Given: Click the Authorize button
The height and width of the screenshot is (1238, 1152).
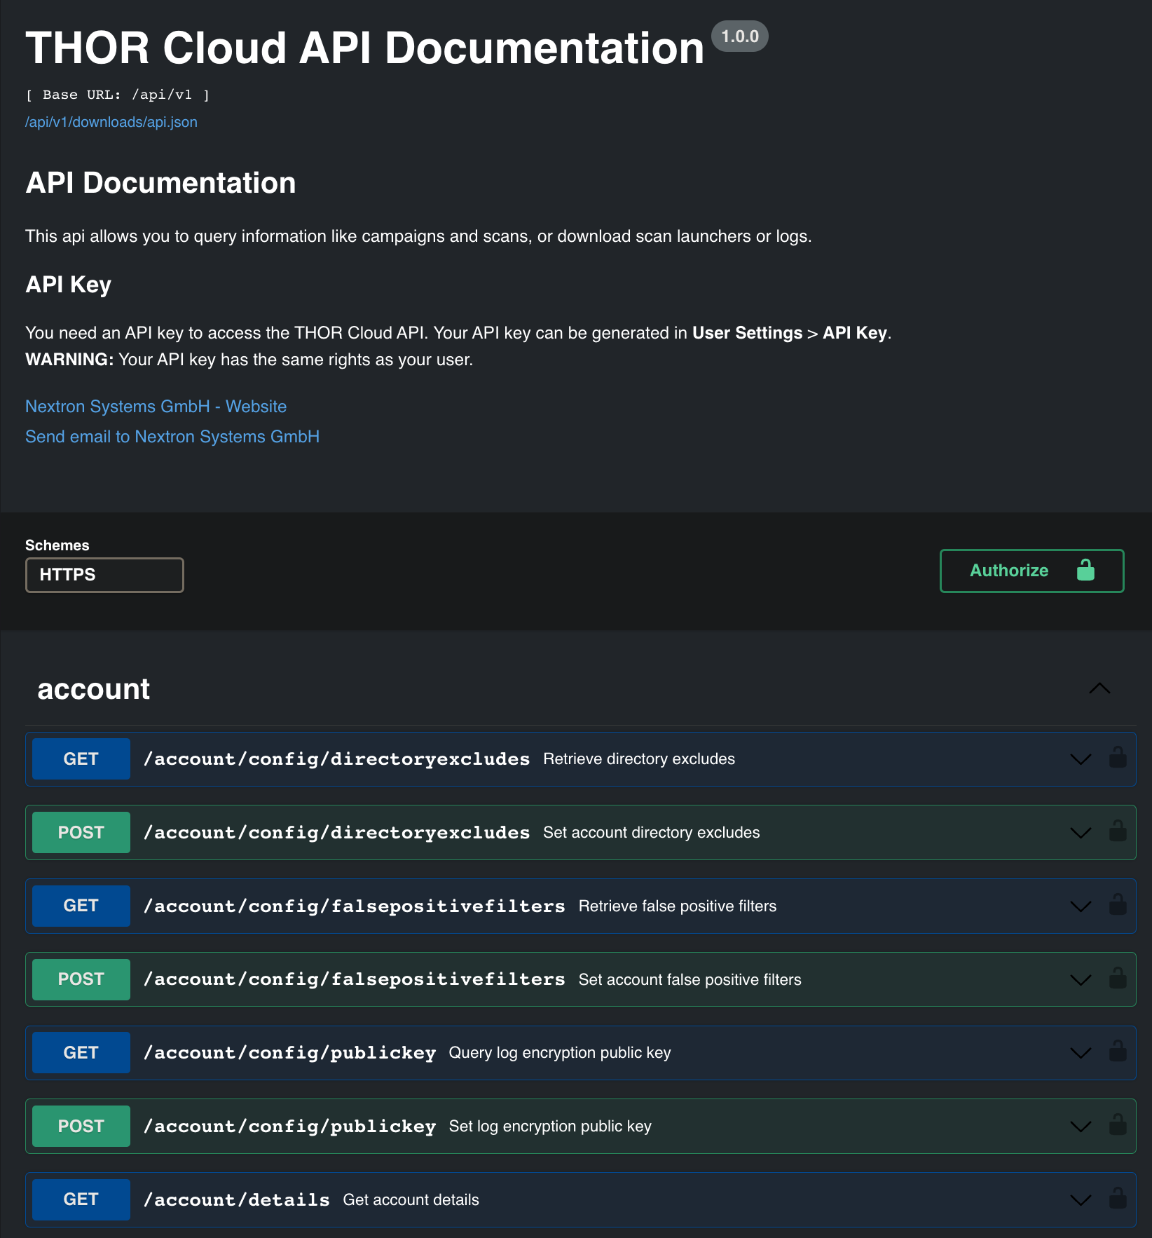Looking at the screenshot, I should pos(1031,571).
